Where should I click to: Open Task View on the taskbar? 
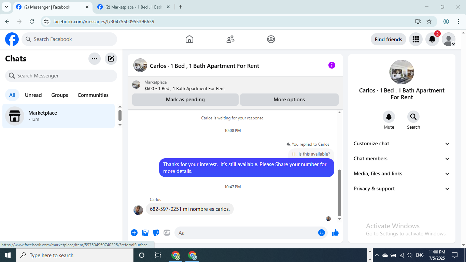coord(158,255)
